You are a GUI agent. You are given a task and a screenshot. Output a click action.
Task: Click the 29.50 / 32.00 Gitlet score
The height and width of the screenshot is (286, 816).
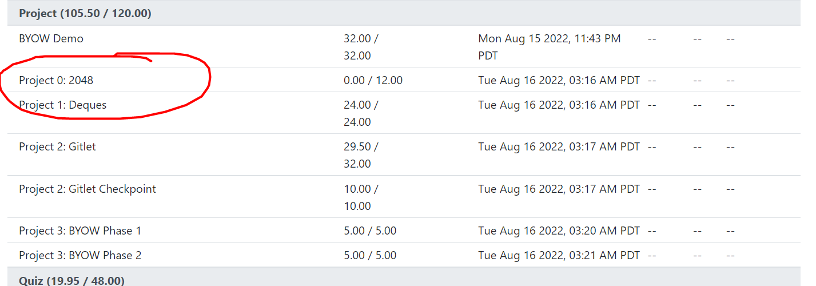point(361,156)
